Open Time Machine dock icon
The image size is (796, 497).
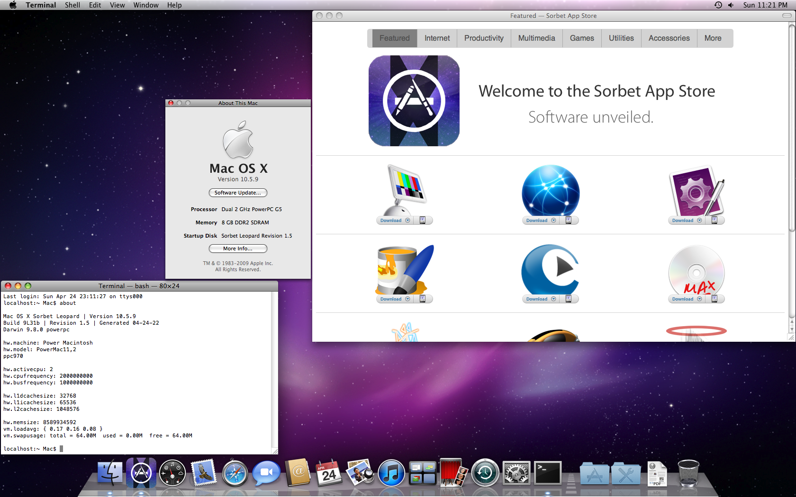pos(485,473)
